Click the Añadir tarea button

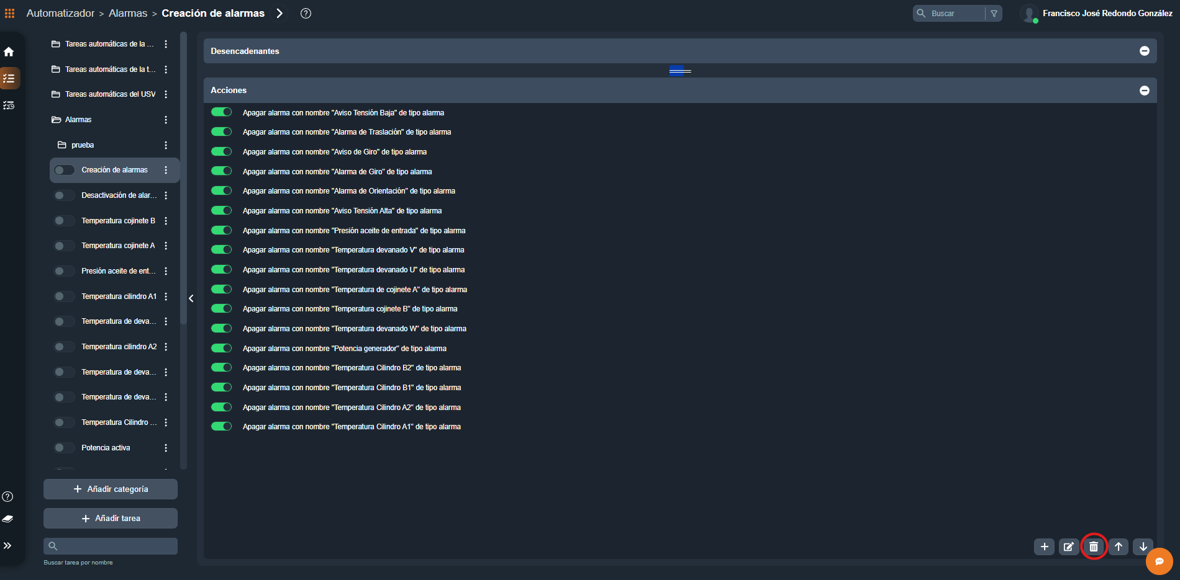(111, 518)
